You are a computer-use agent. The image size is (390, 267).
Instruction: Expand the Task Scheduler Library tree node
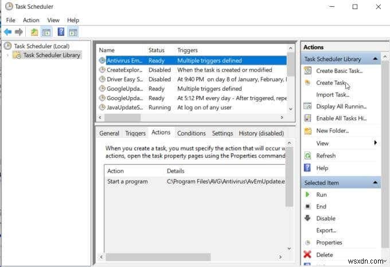(x=7, y=55)
